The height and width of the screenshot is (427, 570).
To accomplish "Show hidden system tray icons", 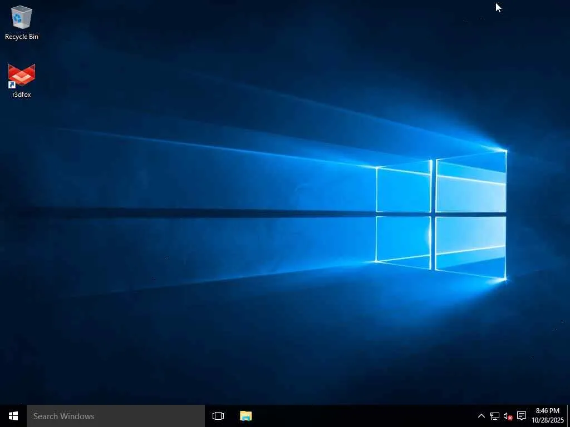I will (x=481, y=416).
